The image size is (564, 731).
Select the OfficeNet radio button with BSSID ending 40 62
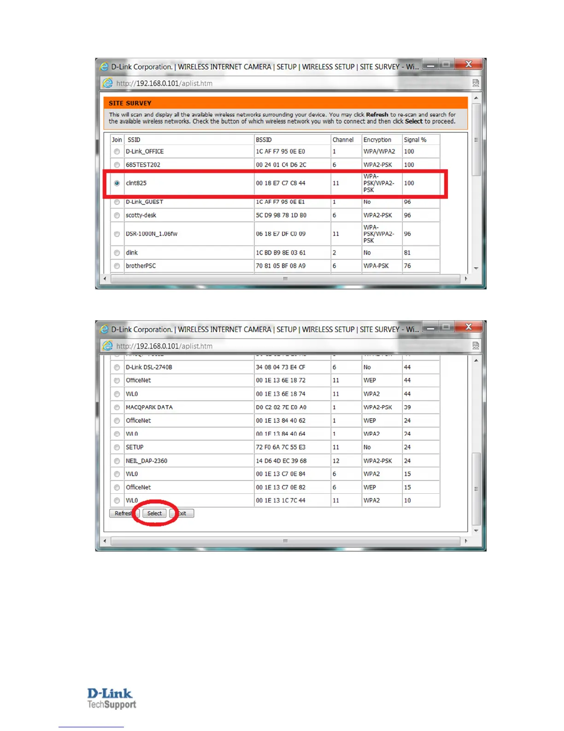[x=117, y=421]
